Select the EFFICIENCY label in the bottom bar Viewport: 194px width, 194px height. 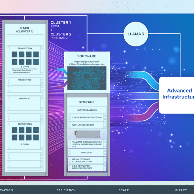pyautogui.click(x=66, y=190)
